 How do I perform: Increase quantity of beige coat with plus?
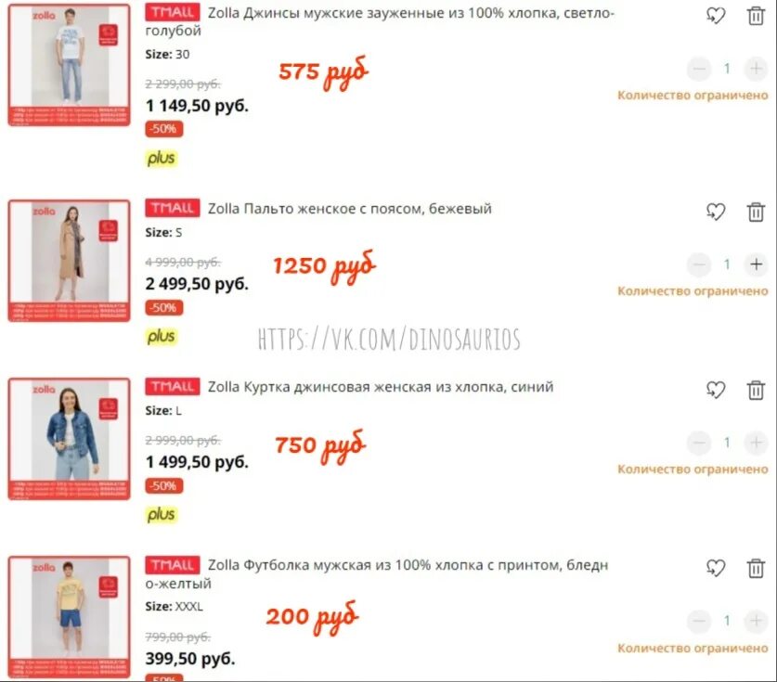click(757, 264)
